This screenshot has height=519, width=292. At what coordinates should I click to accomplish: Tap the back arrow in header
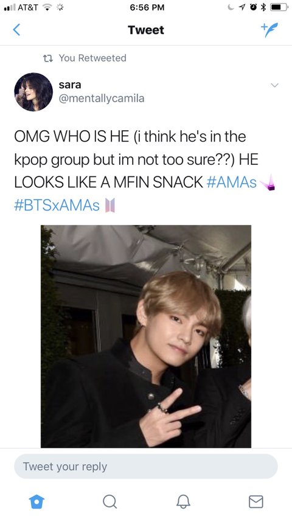[16, 30]
